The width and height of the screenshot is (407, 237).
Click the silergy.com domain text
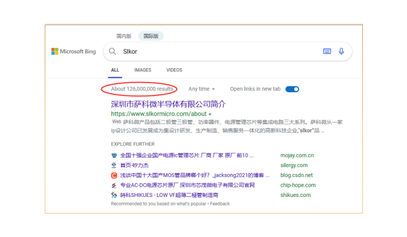click(x=294, y=165)
